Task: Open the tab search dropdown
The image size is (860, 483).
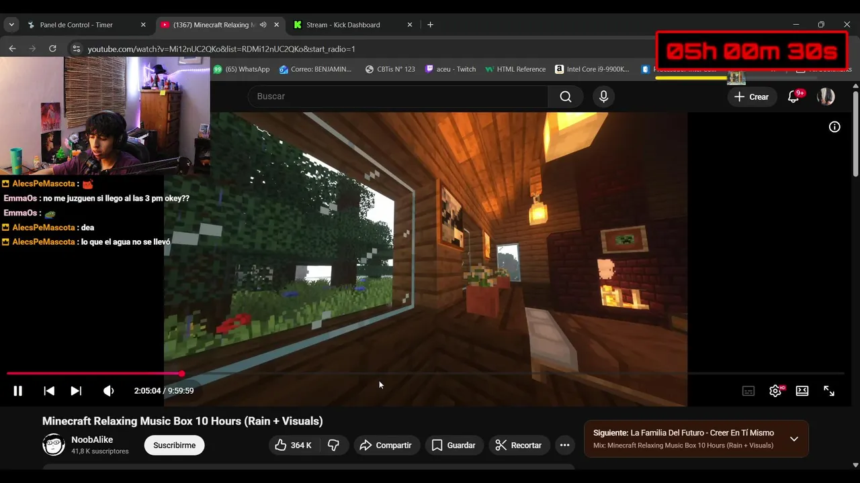Action: coord(11,25)
